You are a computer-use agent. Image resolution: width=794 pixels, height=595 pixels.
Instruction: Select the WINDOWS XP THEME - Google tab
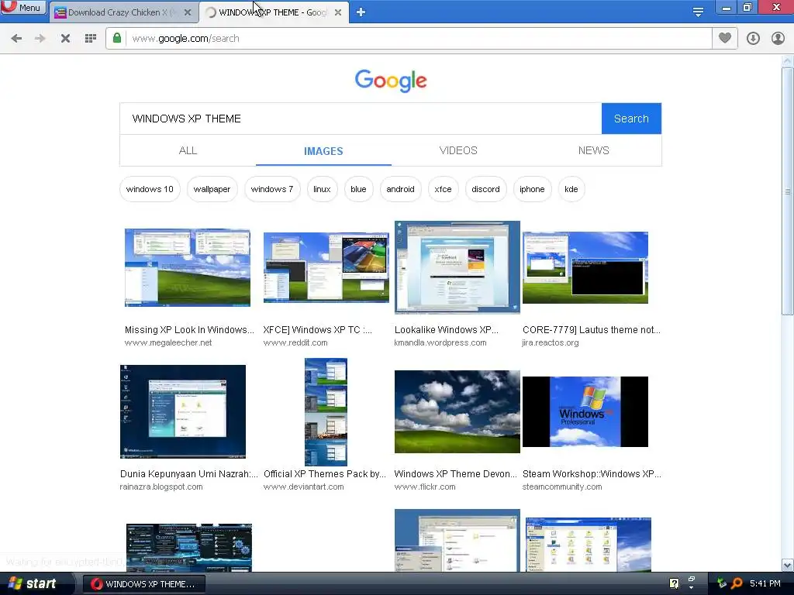click(274, 12)
